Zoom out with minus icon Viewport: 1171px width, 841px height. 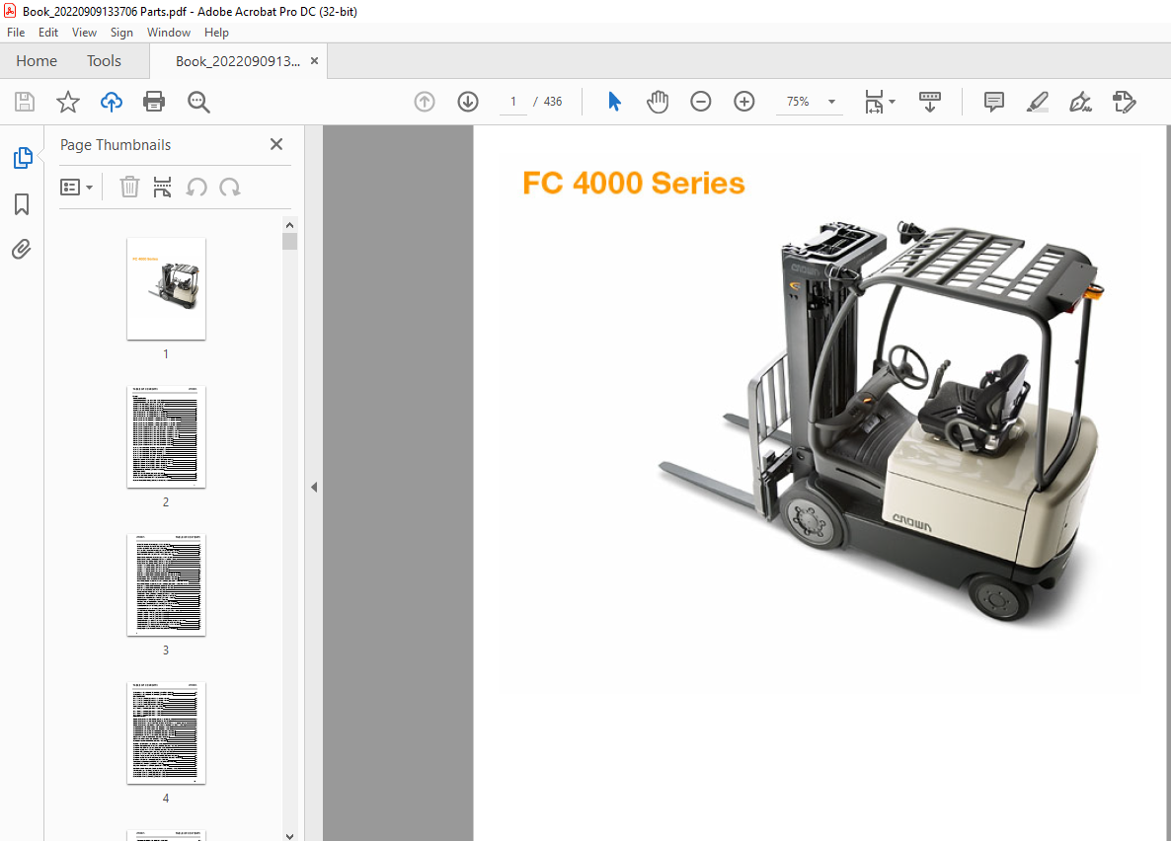click(x=700, y=102)
